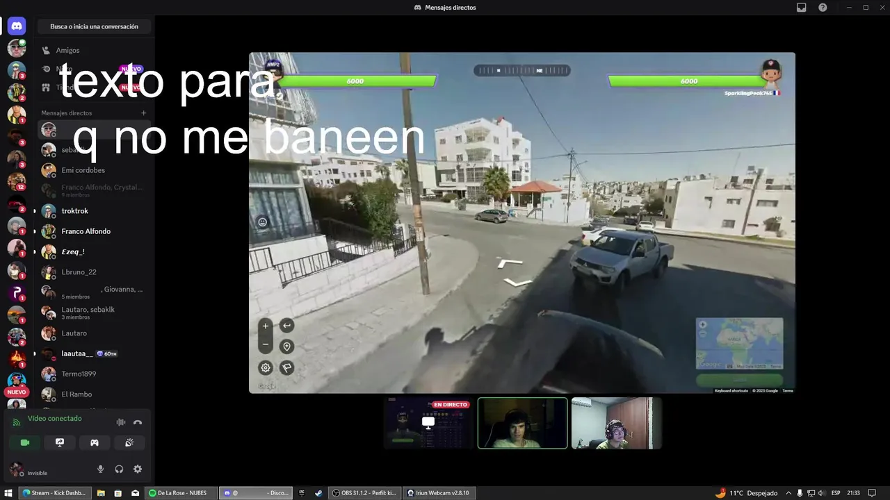890x500 pixels.
Task: Click left player green health bar
Action: tap(356, 81)
